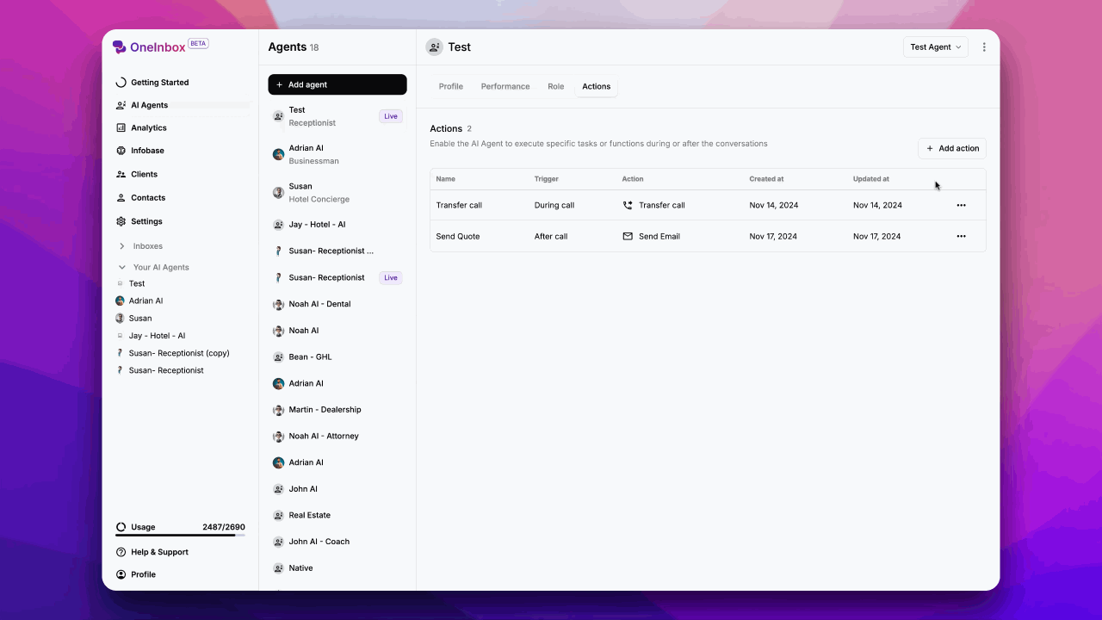Click the Add agent button
1102x620 pixels.
(x=337, y=84)
